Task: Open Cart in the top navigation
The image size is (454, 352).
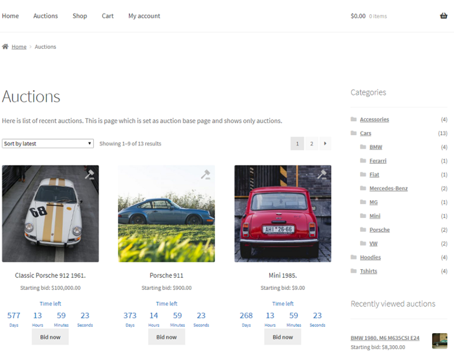Action: 108,16
